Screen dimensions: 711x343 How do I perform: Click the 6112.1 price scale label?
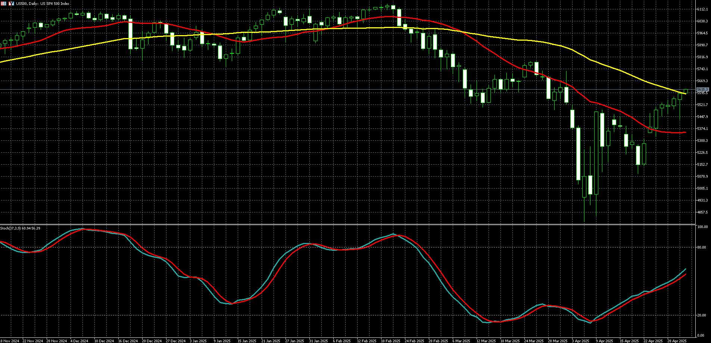[702, 9]
